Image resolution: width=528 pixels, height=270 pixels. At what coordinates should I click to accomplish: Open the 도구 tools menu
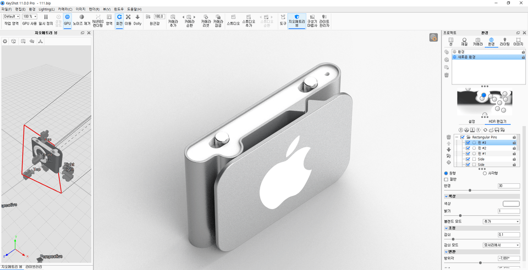[x=283, y=20]
